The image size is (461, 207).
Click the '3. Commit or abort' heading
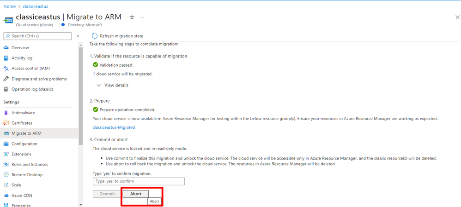tap(109, 140)
